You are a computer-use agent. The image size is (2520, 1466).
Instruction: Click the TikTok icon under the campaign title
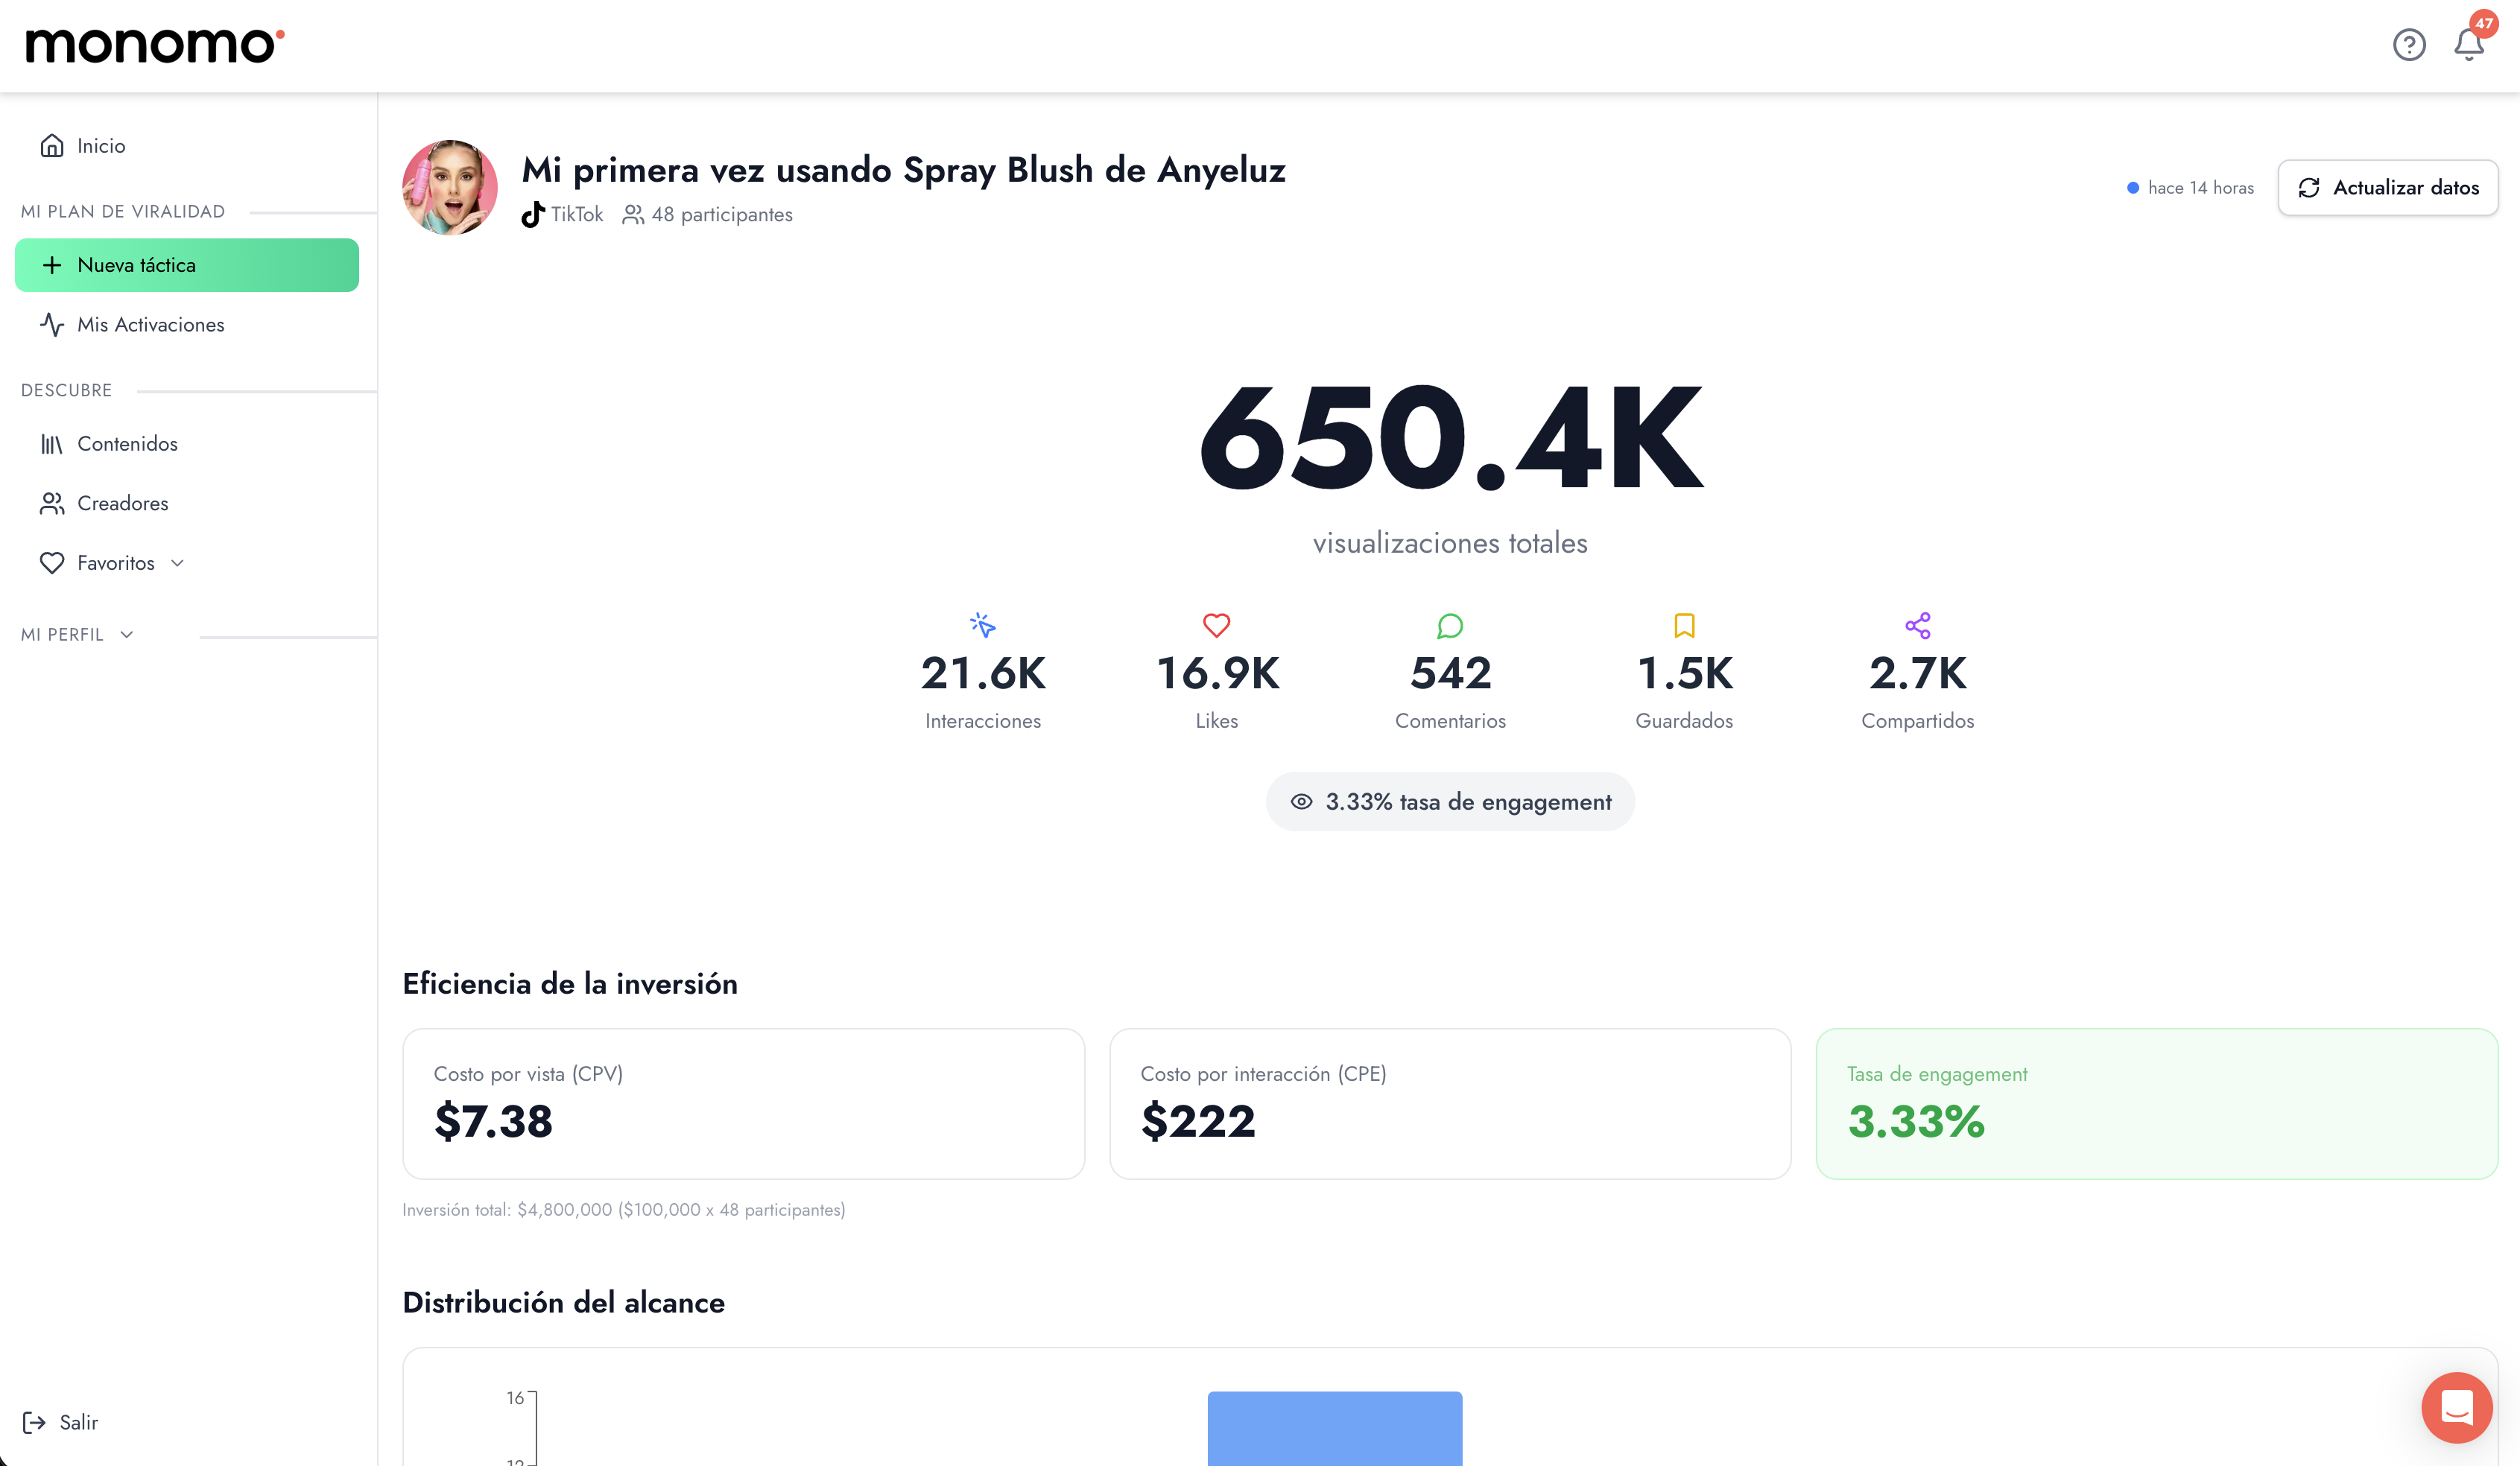(532, 214)
